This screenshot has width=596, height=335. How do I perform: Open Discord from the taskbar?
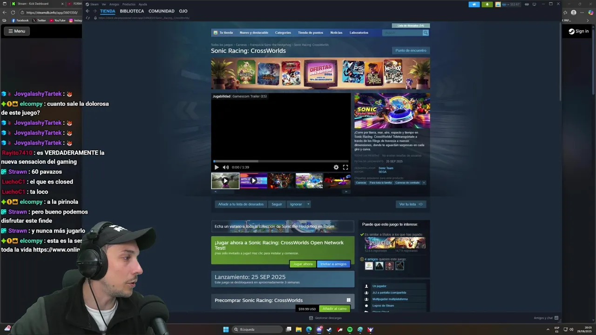(x=319, y=329)
